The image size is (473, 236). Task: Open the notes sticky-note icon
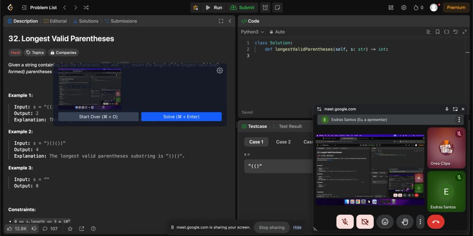click(x=277, y=7)
